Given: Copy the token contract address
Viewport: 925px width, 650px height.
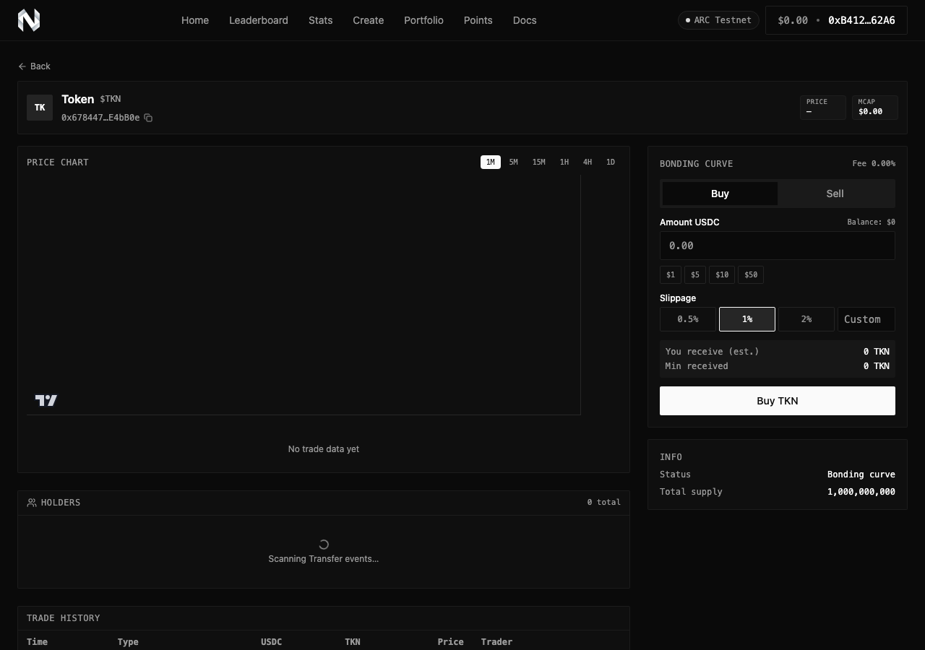Looking at the screenshot, I should pos(148,118).
